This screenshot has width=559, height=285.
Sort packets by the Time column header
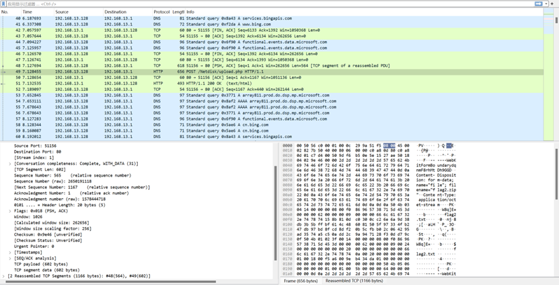[28, 12]
